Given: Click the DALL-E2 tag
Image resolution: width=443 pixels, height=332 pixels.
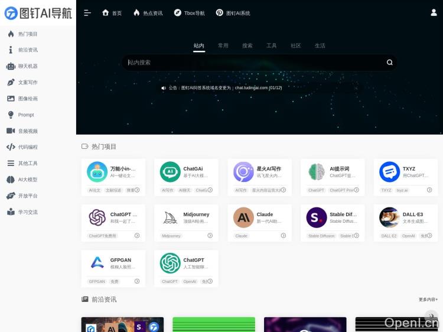Looking at the screenshot, I should point(389,236).
